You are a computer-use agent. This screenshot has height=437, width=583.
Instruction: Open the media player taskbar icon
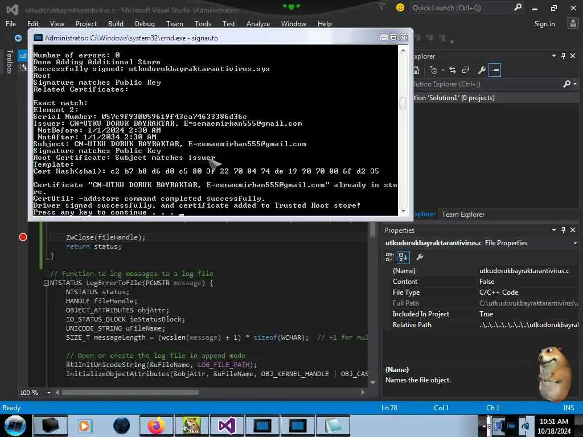[85, 426]
